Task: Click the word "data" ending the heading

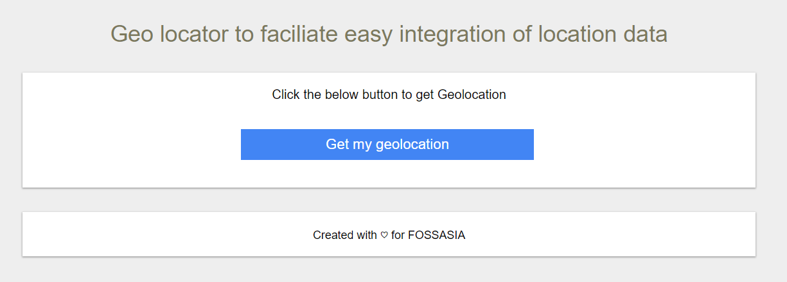Action: pos(645,34)
